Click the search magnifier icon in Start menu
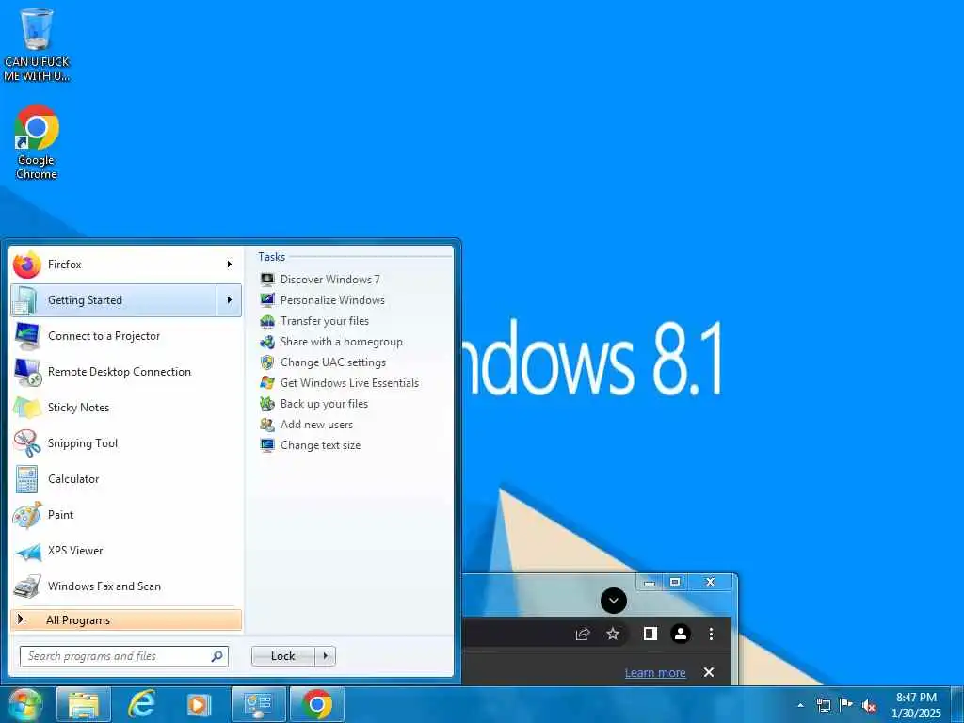Viewport: 964px width, 723px height. click(217, 656)
